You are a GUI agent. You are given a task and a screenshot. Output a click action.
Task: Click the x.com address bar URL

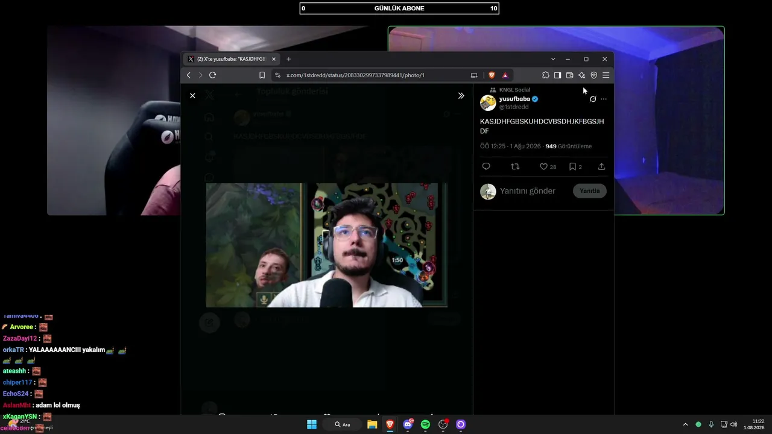(355, 75)
